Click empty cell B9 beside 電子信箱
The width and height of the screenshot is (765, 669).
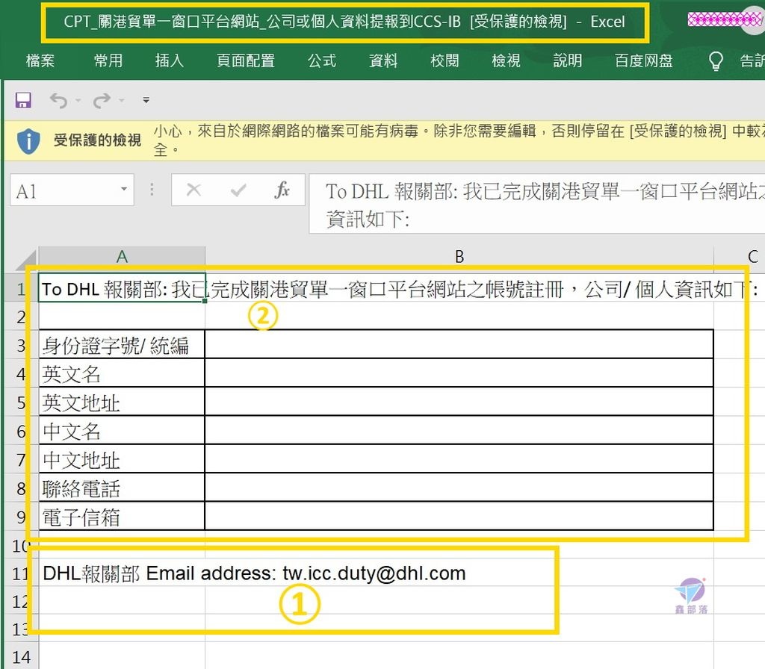coord(459,517)
